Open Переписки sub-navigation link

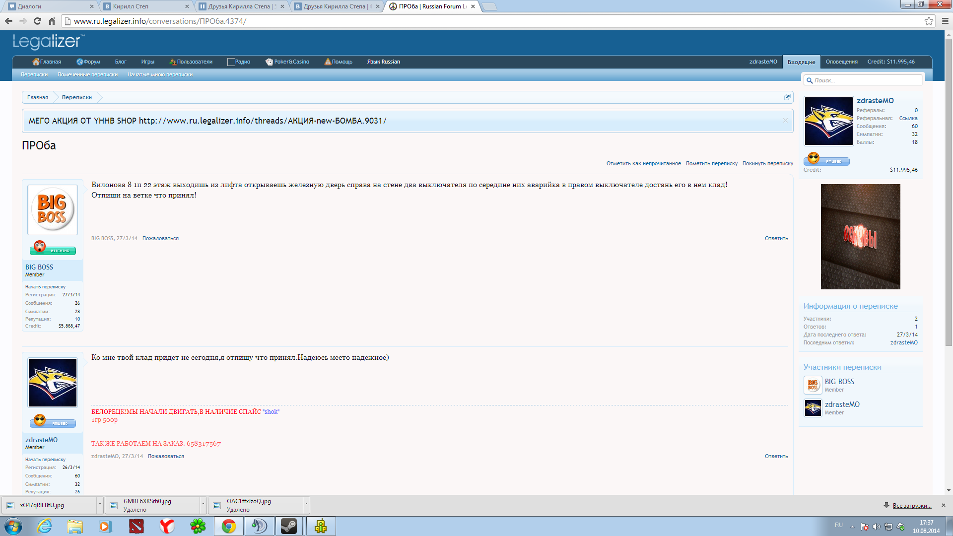point(34,74)
